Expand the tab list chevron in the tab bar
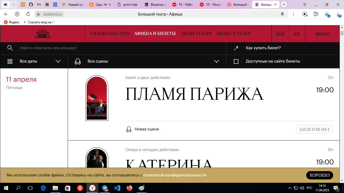 (14, 5)
